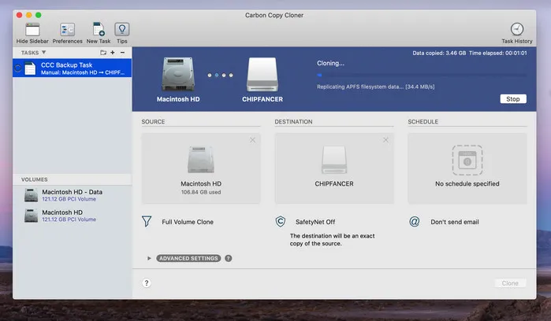Open Preferences from the toolbar
The height and width of the screenshot is (321, 551).
(67, 29)
